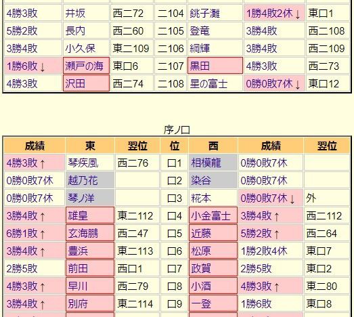Click the 琴疾風 name link
The image size is (354, 317).
[x=83, y=163]
